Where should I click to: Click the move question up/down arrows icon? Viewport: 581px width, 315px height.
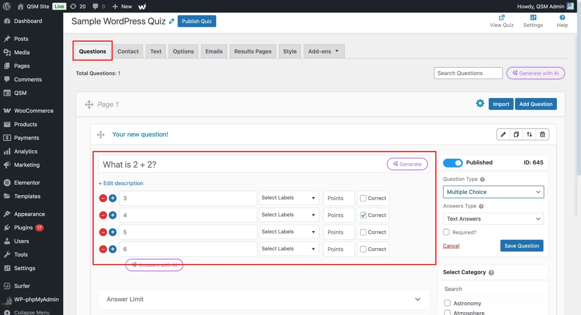tap(529, 134)
